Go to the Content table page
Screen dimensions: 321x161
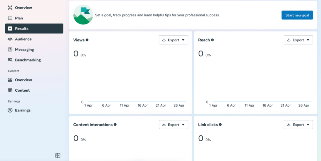click(22, 90)
